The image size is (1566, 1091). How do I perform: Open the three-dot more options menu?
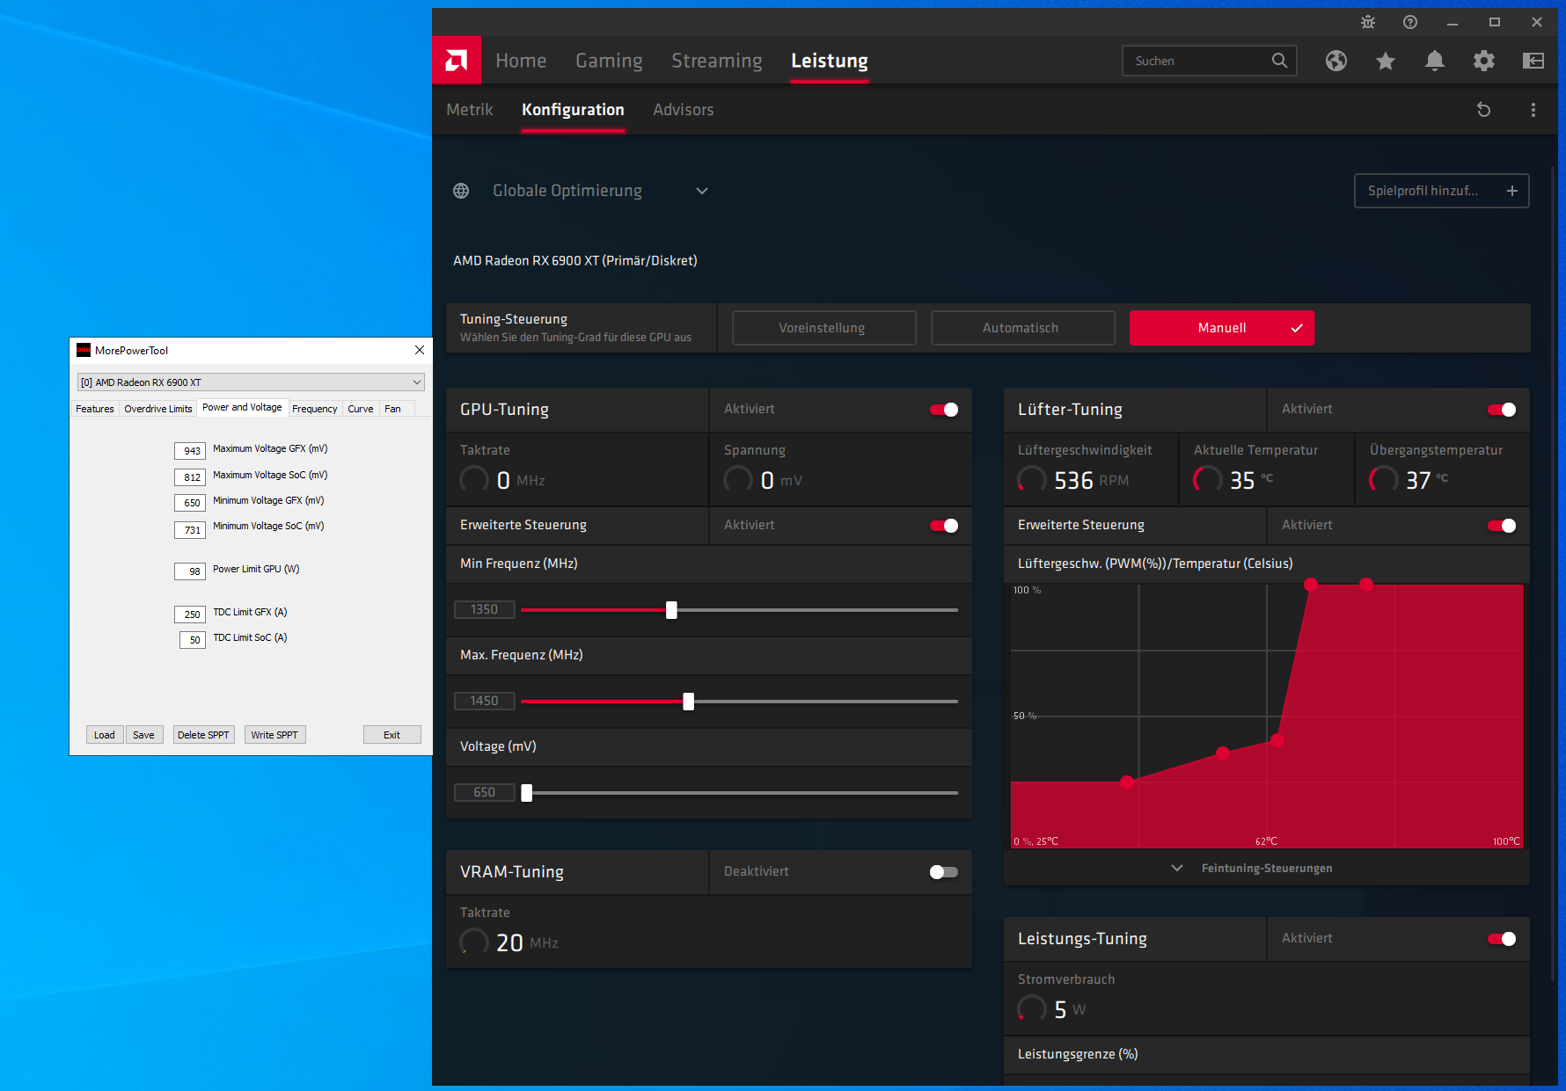click(x=1533, y=110)
